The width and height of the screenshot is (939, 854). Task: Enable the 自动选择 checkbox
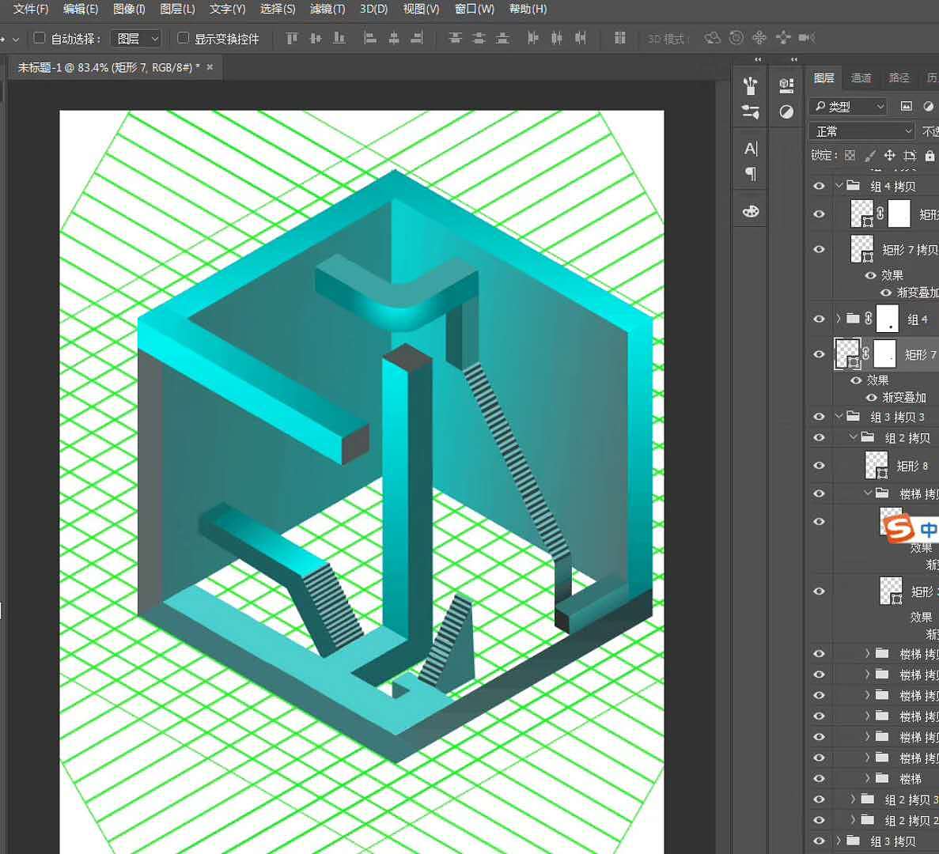point(40,38)
